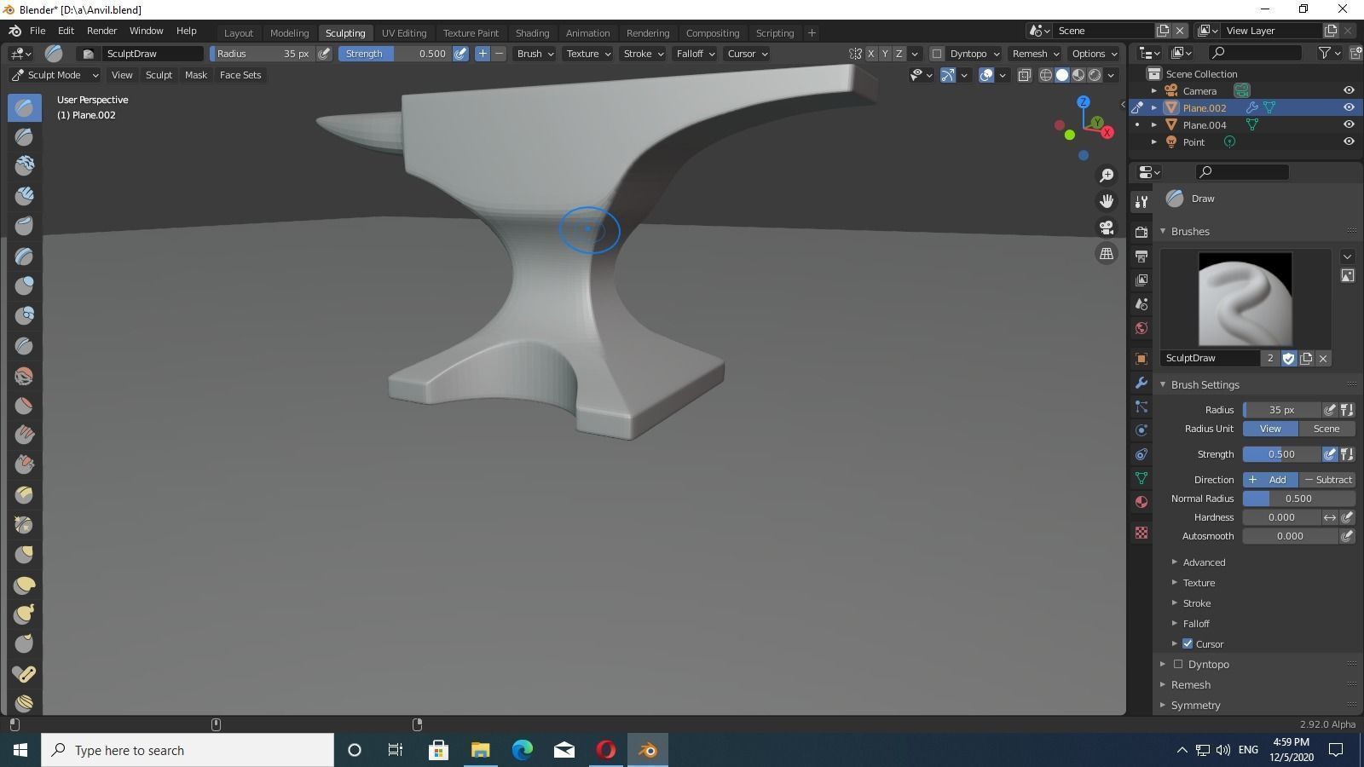The width and height of the screenshot is (1364, 767).
Task: Select the Draw Sharp brush in the sculpt toolbar
Action: pyautogui.click(x=23, y=136)
